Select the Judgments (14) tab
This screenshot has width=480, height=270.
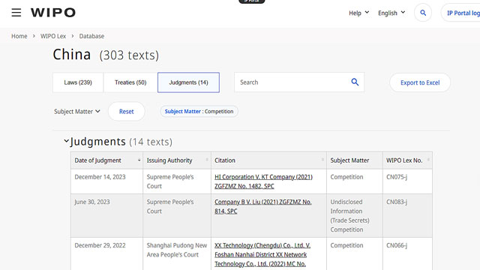coord(188,82)
